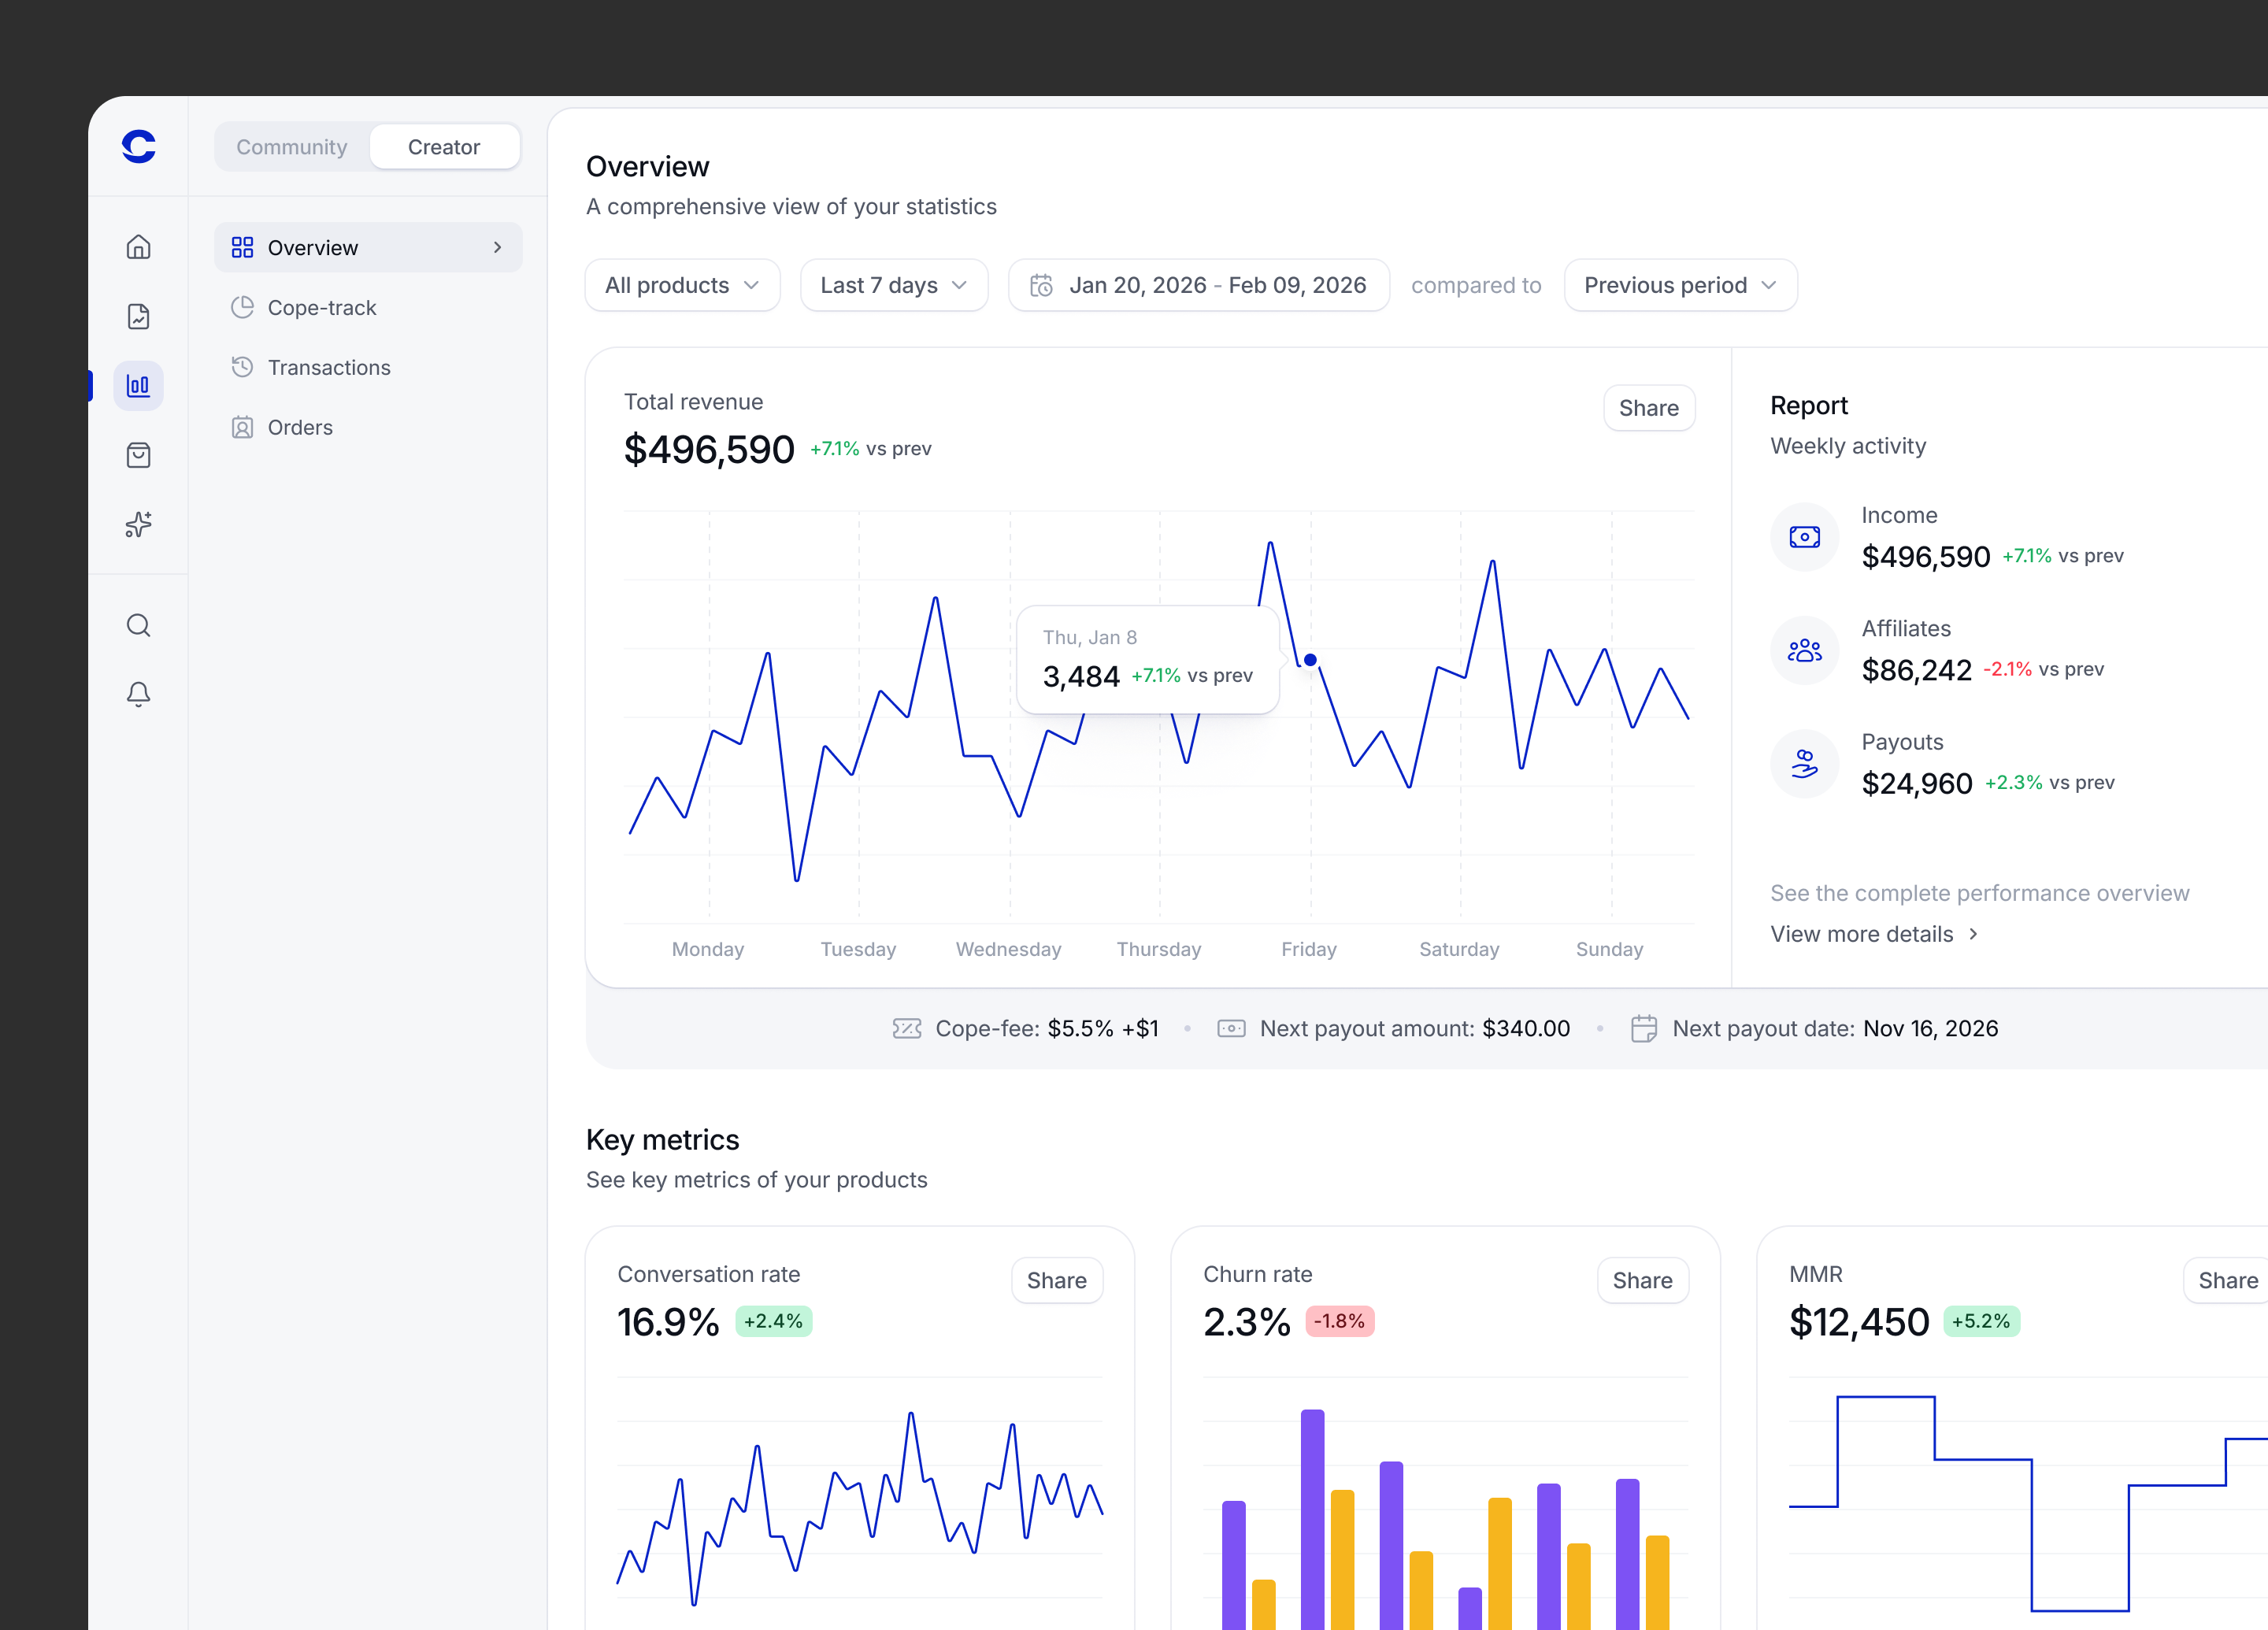This screenshot has width=2268, height=1630.
Task: Switch to the Community toggle option
Action: click(292, 147)
